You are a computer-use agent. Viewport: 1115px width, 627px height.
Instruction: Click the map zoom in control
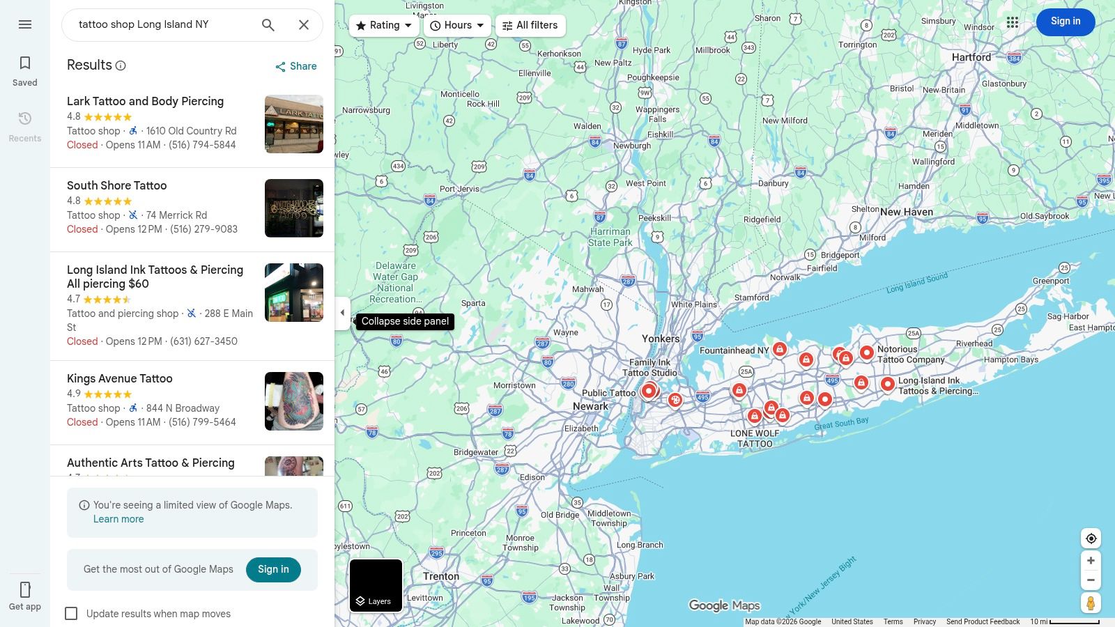(x=1091, y=560)
